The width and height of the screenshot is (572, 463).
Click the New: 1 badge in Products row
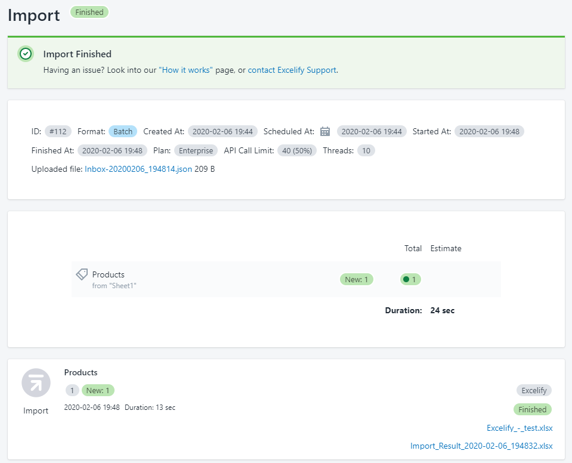click(357, 279)
